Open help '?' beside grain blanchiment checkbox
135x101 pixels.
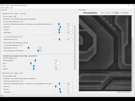point(21,37)
